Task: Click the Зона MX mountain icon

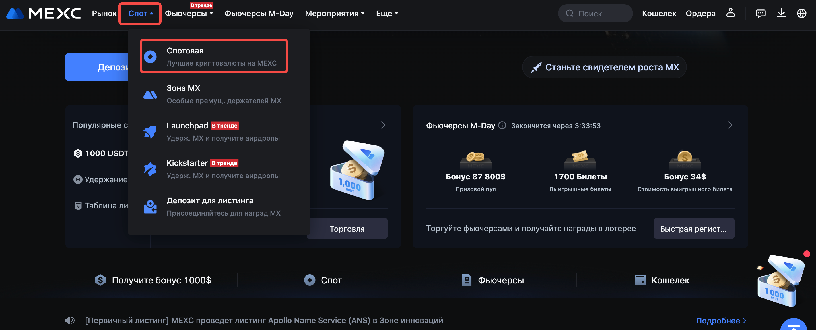Action: click(150, 94)
